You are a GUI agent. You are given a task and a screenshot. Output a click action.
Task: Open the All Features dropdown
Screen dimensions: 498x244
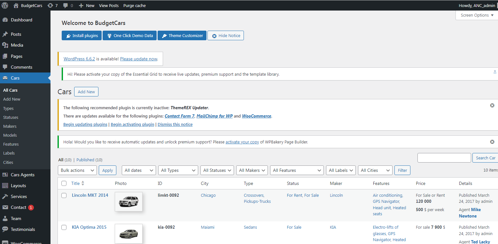click(297, 170)
